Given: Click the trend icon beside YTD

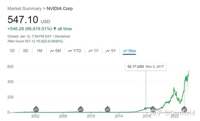Looking at the screenshot, I should pos(70,51).
